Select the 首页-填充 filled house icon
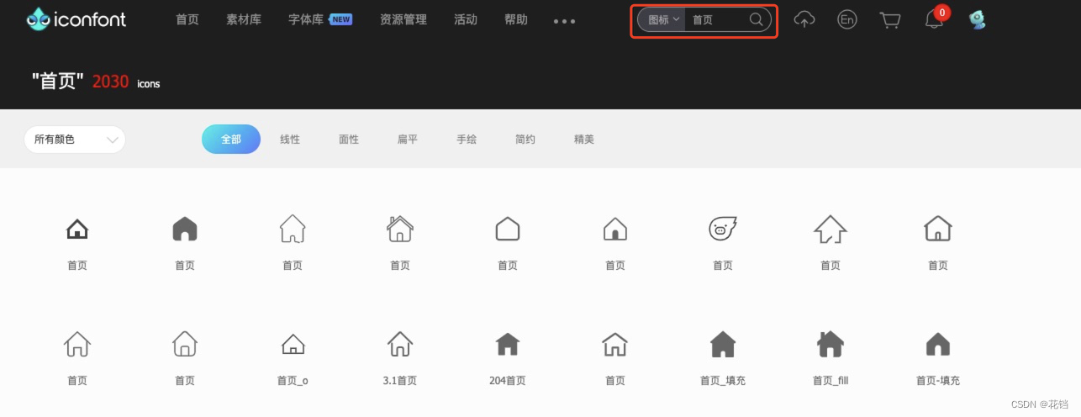Viewport: 1081px width, 417px height. (x=937, y=344)
